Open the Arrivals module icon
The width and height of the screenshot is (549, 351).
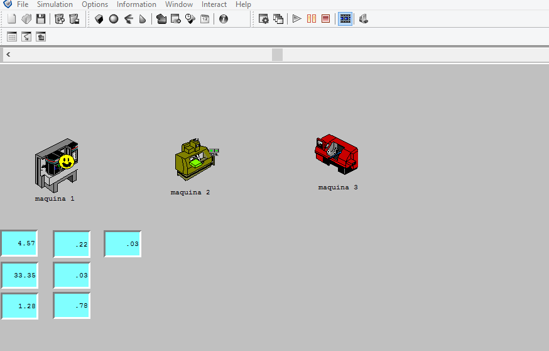coord(176,19)
